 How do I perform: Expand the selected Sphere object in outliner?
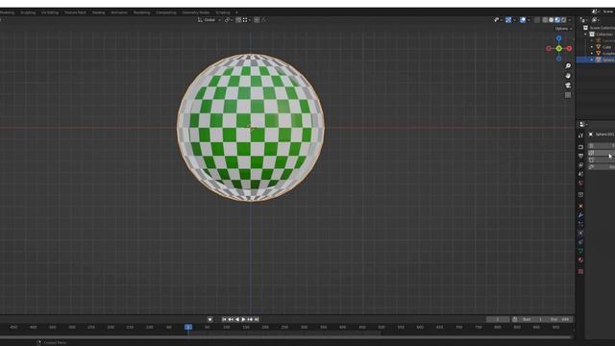pyautogui.click(x=592, y=60)
